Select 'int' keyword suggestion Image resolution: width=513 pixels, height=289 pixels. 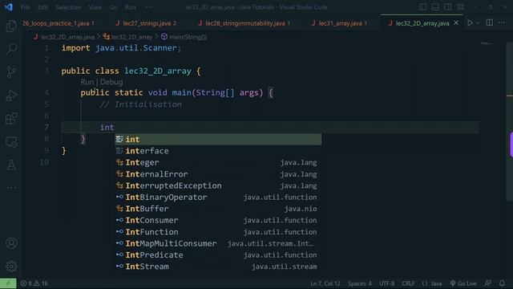(218, 139)
